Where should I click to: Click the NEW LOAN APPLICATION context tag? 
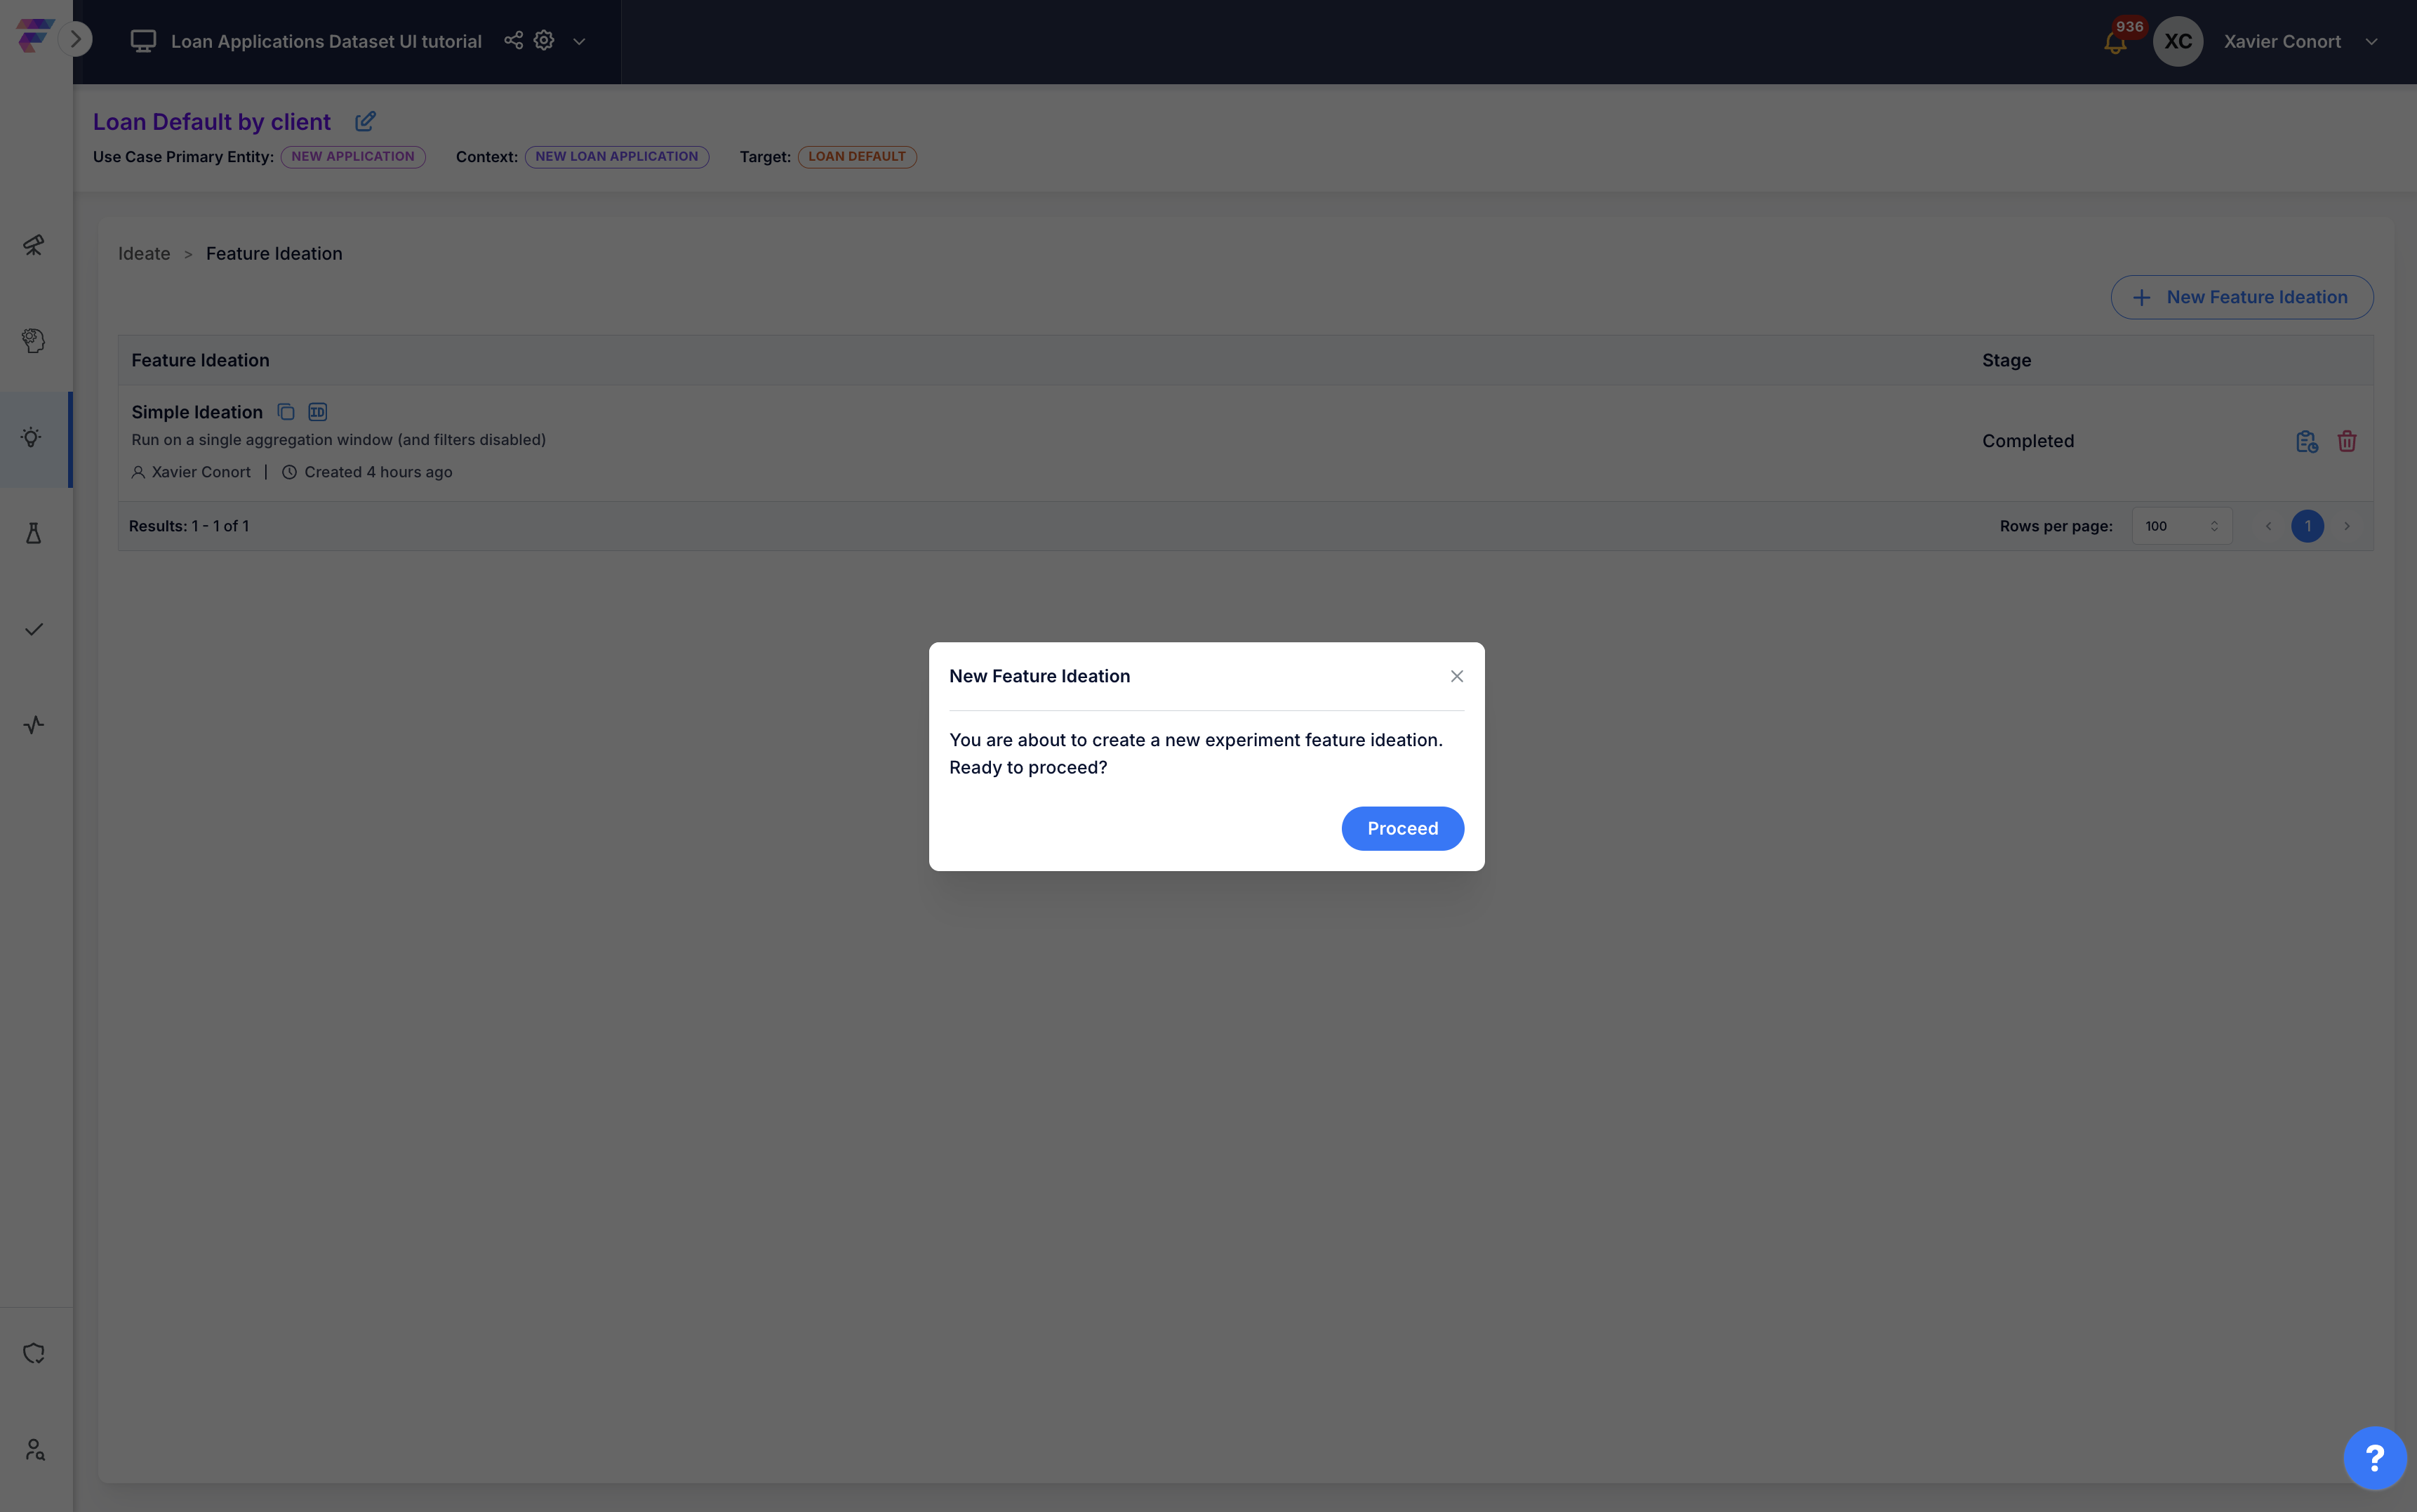tap(617, 157)
